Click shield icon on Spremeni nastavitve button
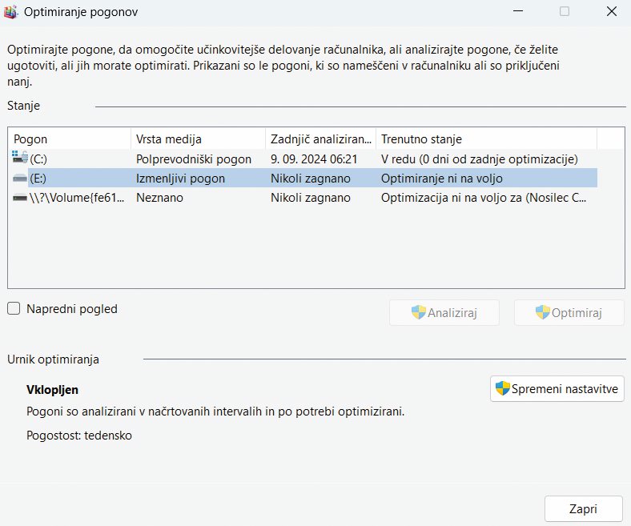The width and height of the screenshot is (631, 526). coord(503,388)
